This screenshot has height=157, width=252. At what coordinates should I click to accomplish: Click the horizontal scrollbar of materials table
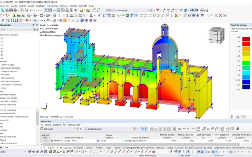click(x=141, y=144)
